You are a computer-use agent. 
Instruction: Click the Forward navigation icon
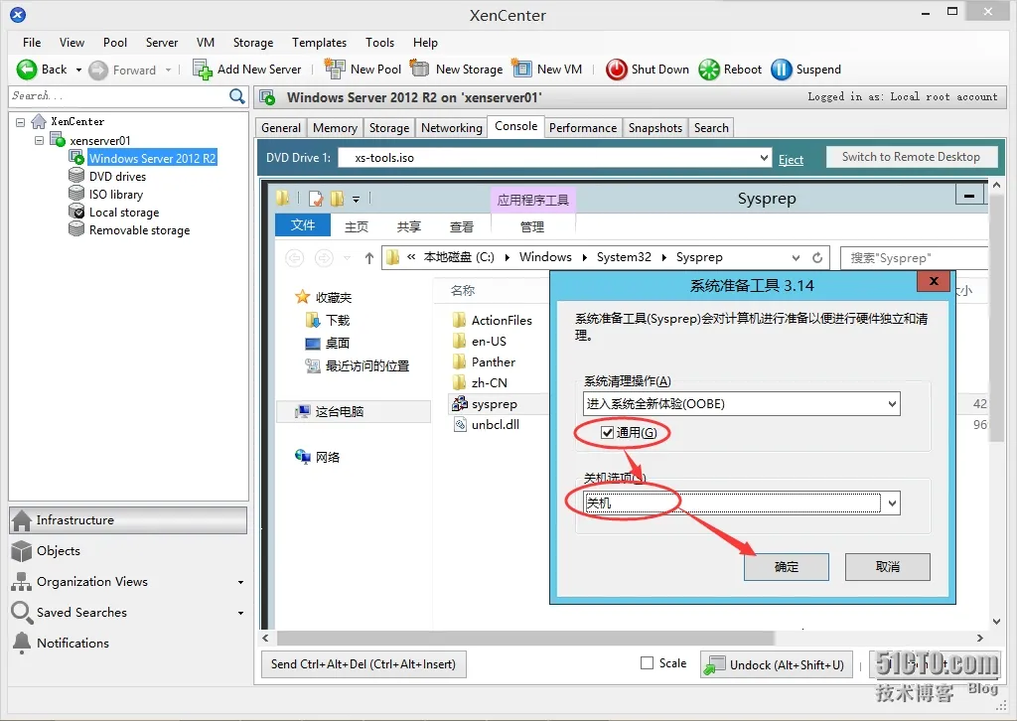[98, 71]
